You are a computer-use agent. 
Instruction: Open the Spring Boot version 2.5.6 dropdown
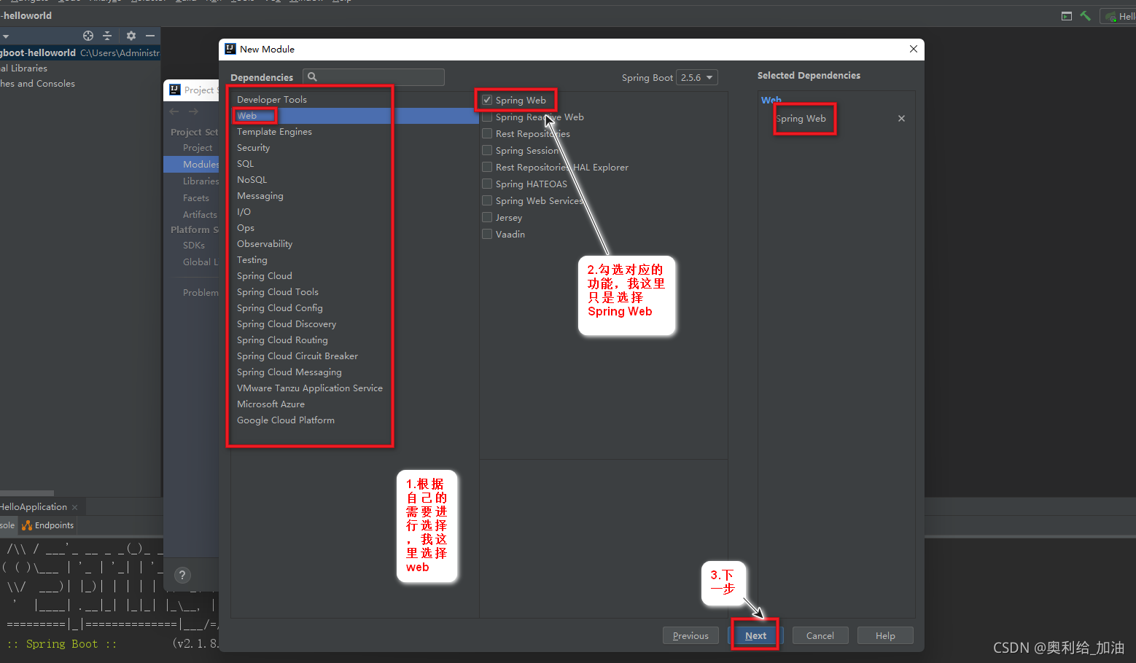click(697, 77)
